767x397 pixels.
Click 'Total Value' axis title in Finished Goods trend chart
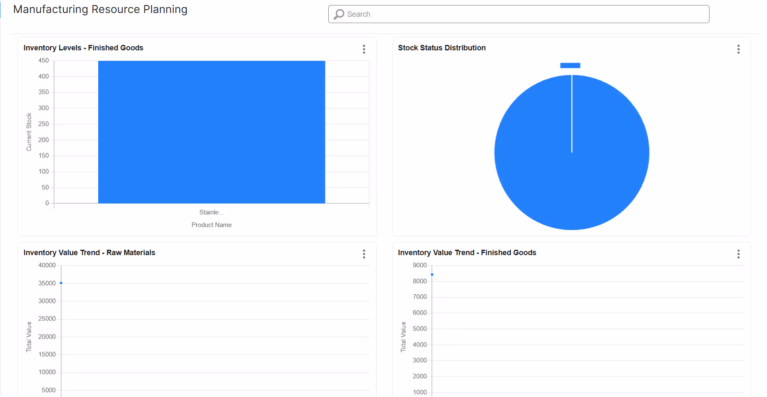point(403,337)
